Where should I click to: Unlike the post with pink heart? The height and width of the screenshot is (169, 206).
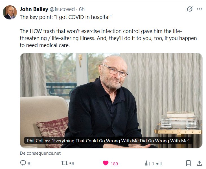[106, 163]
